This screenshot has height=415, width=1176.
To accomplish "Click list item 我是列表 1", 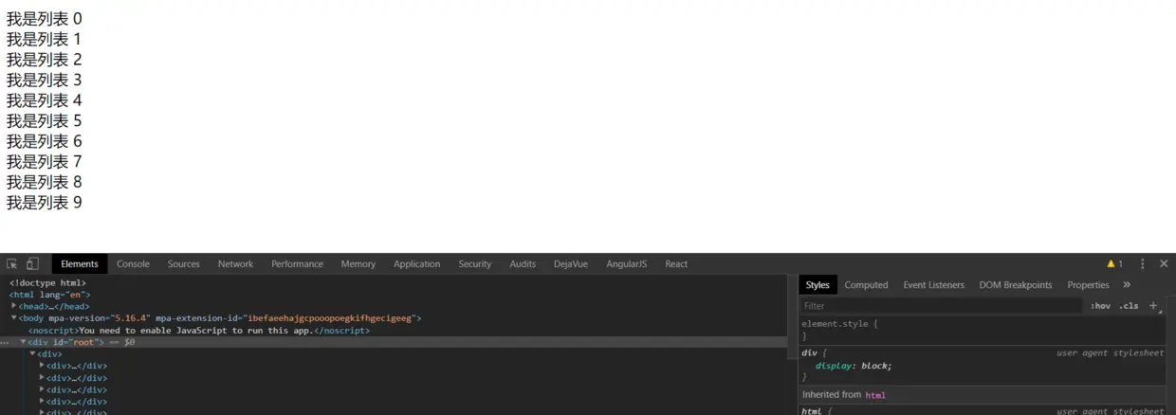I will [x=45, y=39].
